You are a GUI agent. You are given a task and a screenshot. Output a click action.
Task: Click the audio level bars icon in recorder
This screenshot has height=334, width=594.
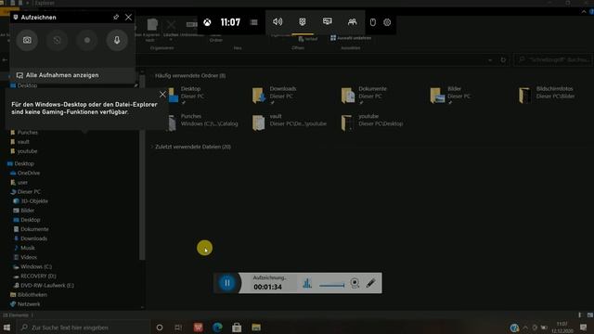307,283
